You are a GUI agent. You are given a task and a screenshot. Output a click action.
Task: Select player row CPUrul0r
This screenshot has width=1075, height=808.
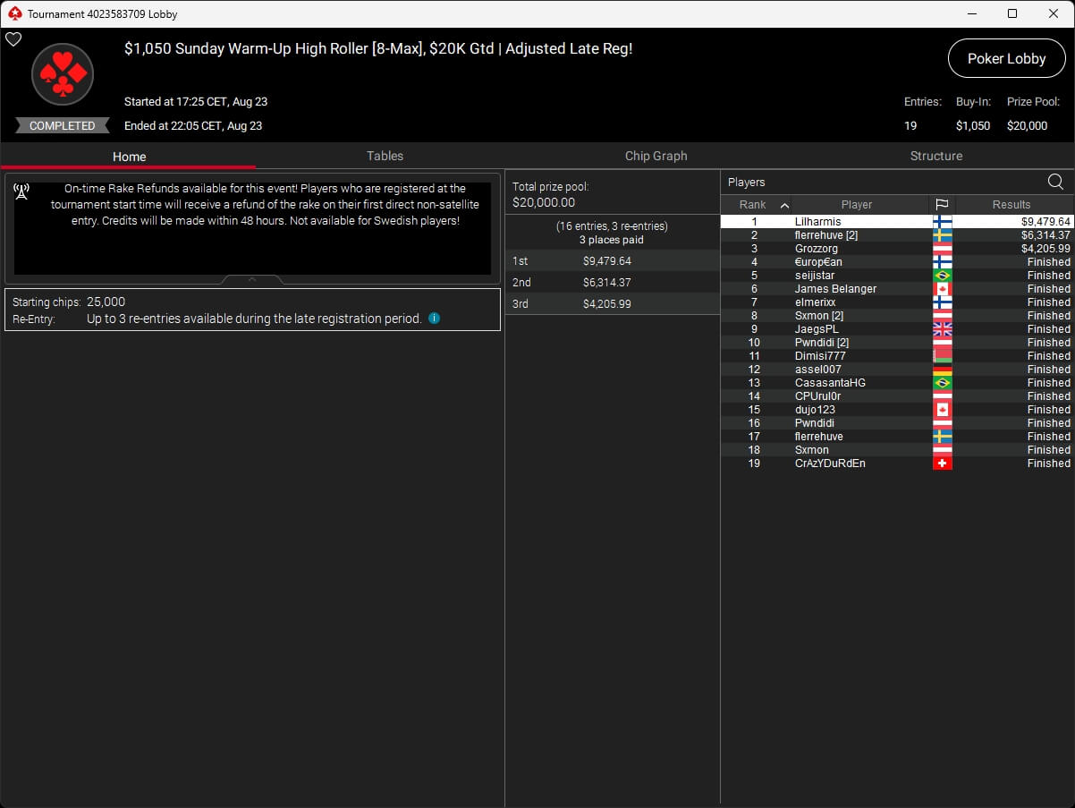coord(896,396)
